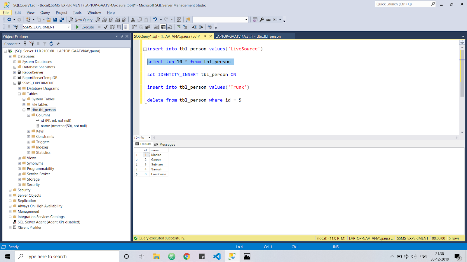Collapse the dbo.tbl_person table node
The image size is (467, 262).
pos(24,110)
